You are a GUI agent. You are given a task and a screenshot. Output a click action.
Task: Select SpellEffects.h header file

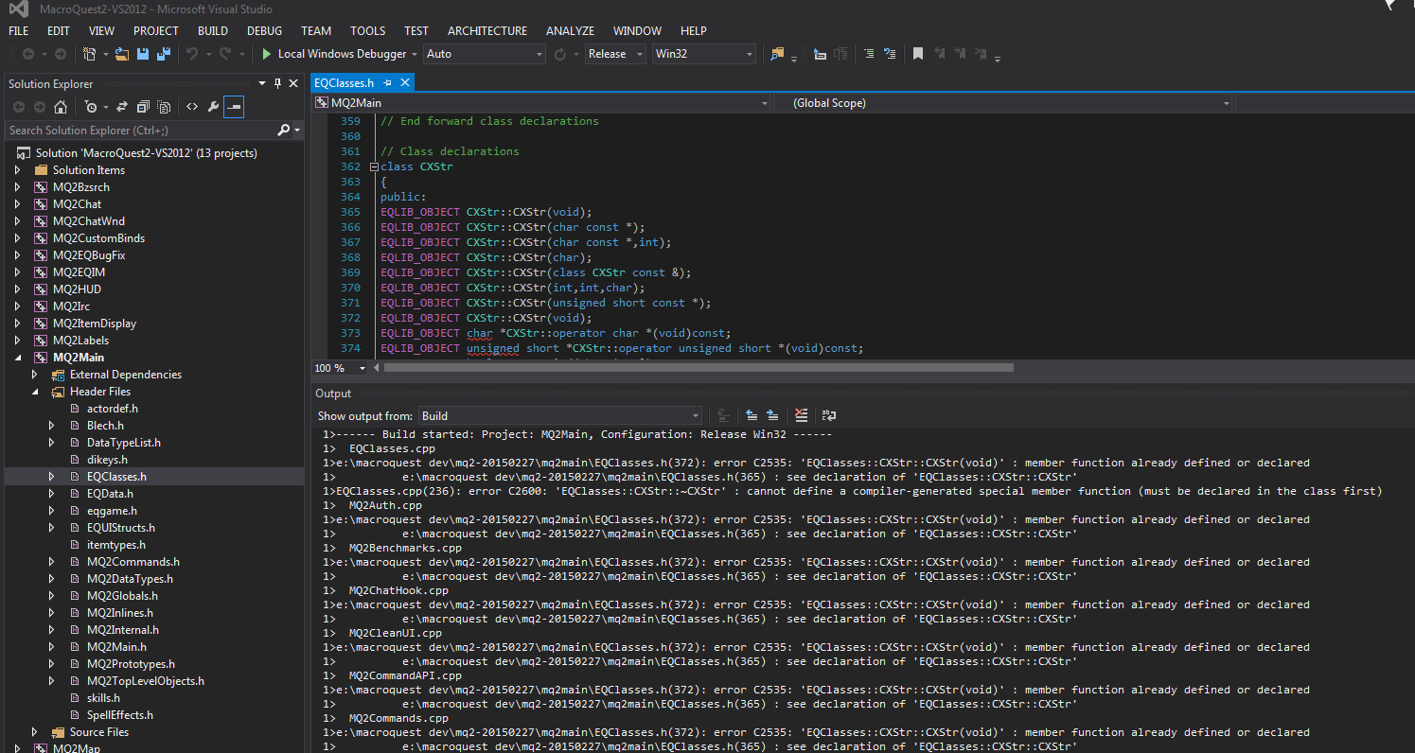pyautogui.click(x=120, y=715)
